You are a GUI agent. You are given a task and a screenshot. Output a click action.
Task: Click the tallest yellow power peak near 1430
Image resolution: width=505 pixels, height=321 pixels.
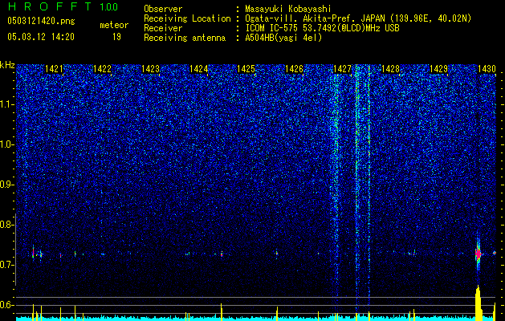tap(479, 303)
